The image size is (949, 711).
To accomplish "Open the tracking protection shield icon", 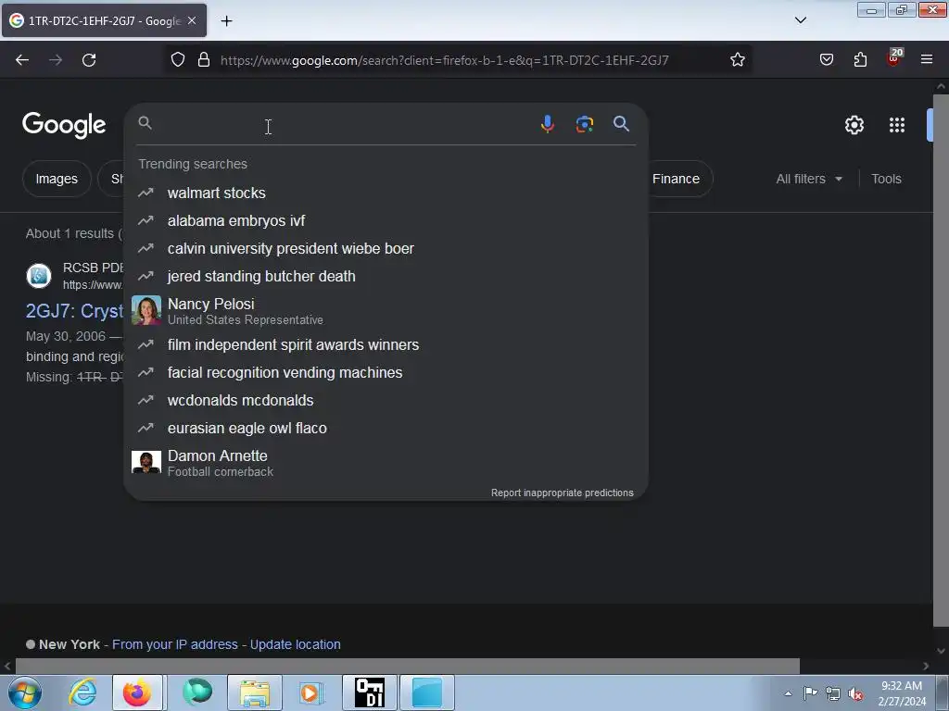I will point(177,60).
